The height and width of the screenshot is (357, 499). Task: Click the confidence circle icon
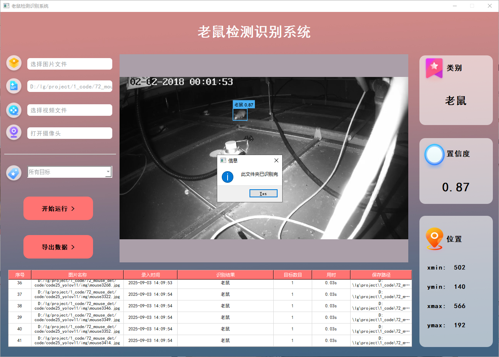434,155
